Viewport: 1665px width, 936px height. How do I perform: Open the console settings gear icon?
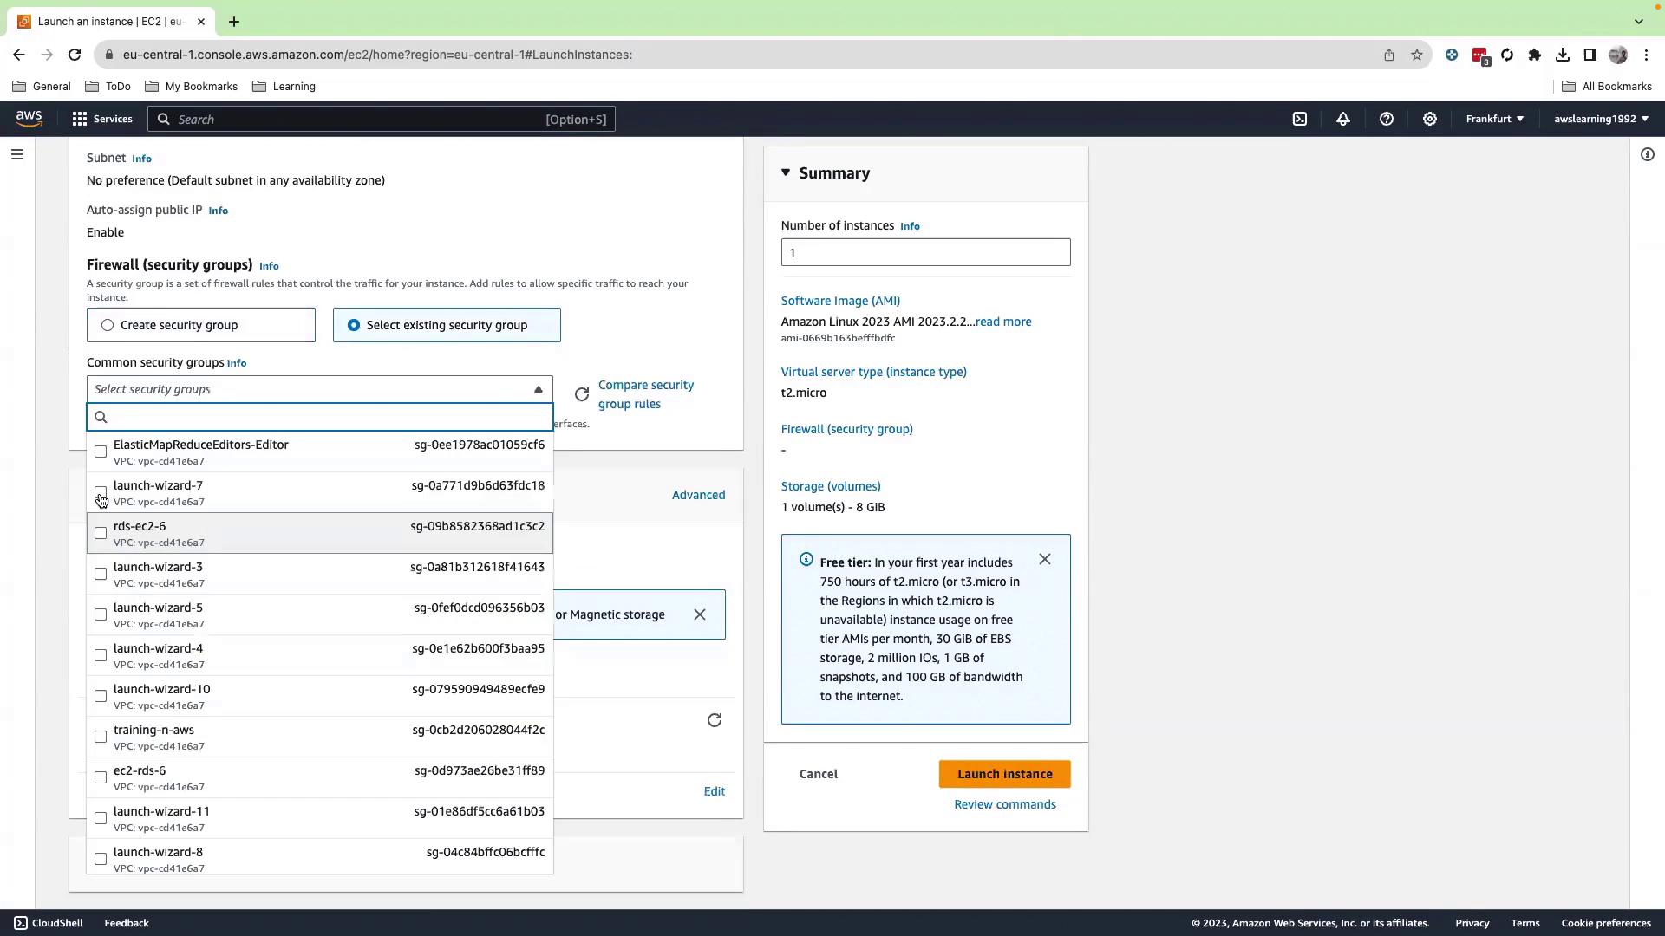tap(1429, 119)
